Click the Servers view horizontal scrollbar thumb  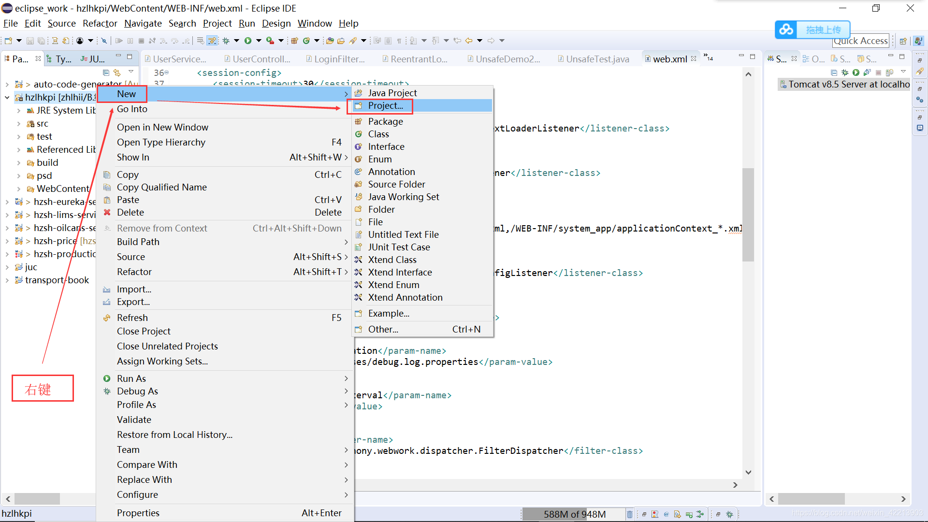coord(811,499)
